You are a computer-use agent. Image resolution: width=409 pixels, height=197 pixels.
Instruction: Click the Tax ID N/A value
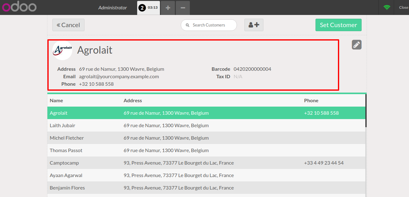click(x=238, y=76)
